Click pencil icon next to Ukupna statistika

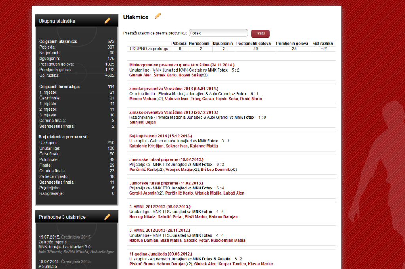[107, 21]
